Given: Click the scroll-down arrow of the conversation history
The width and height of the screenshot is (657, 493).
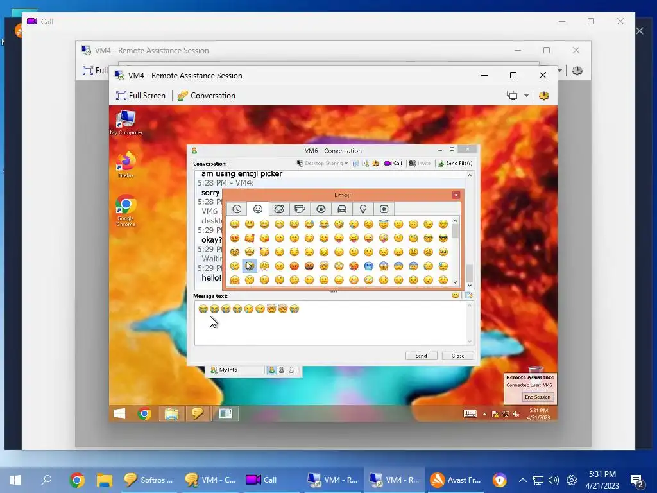Looking at the screenshot, I should (470, 286).
